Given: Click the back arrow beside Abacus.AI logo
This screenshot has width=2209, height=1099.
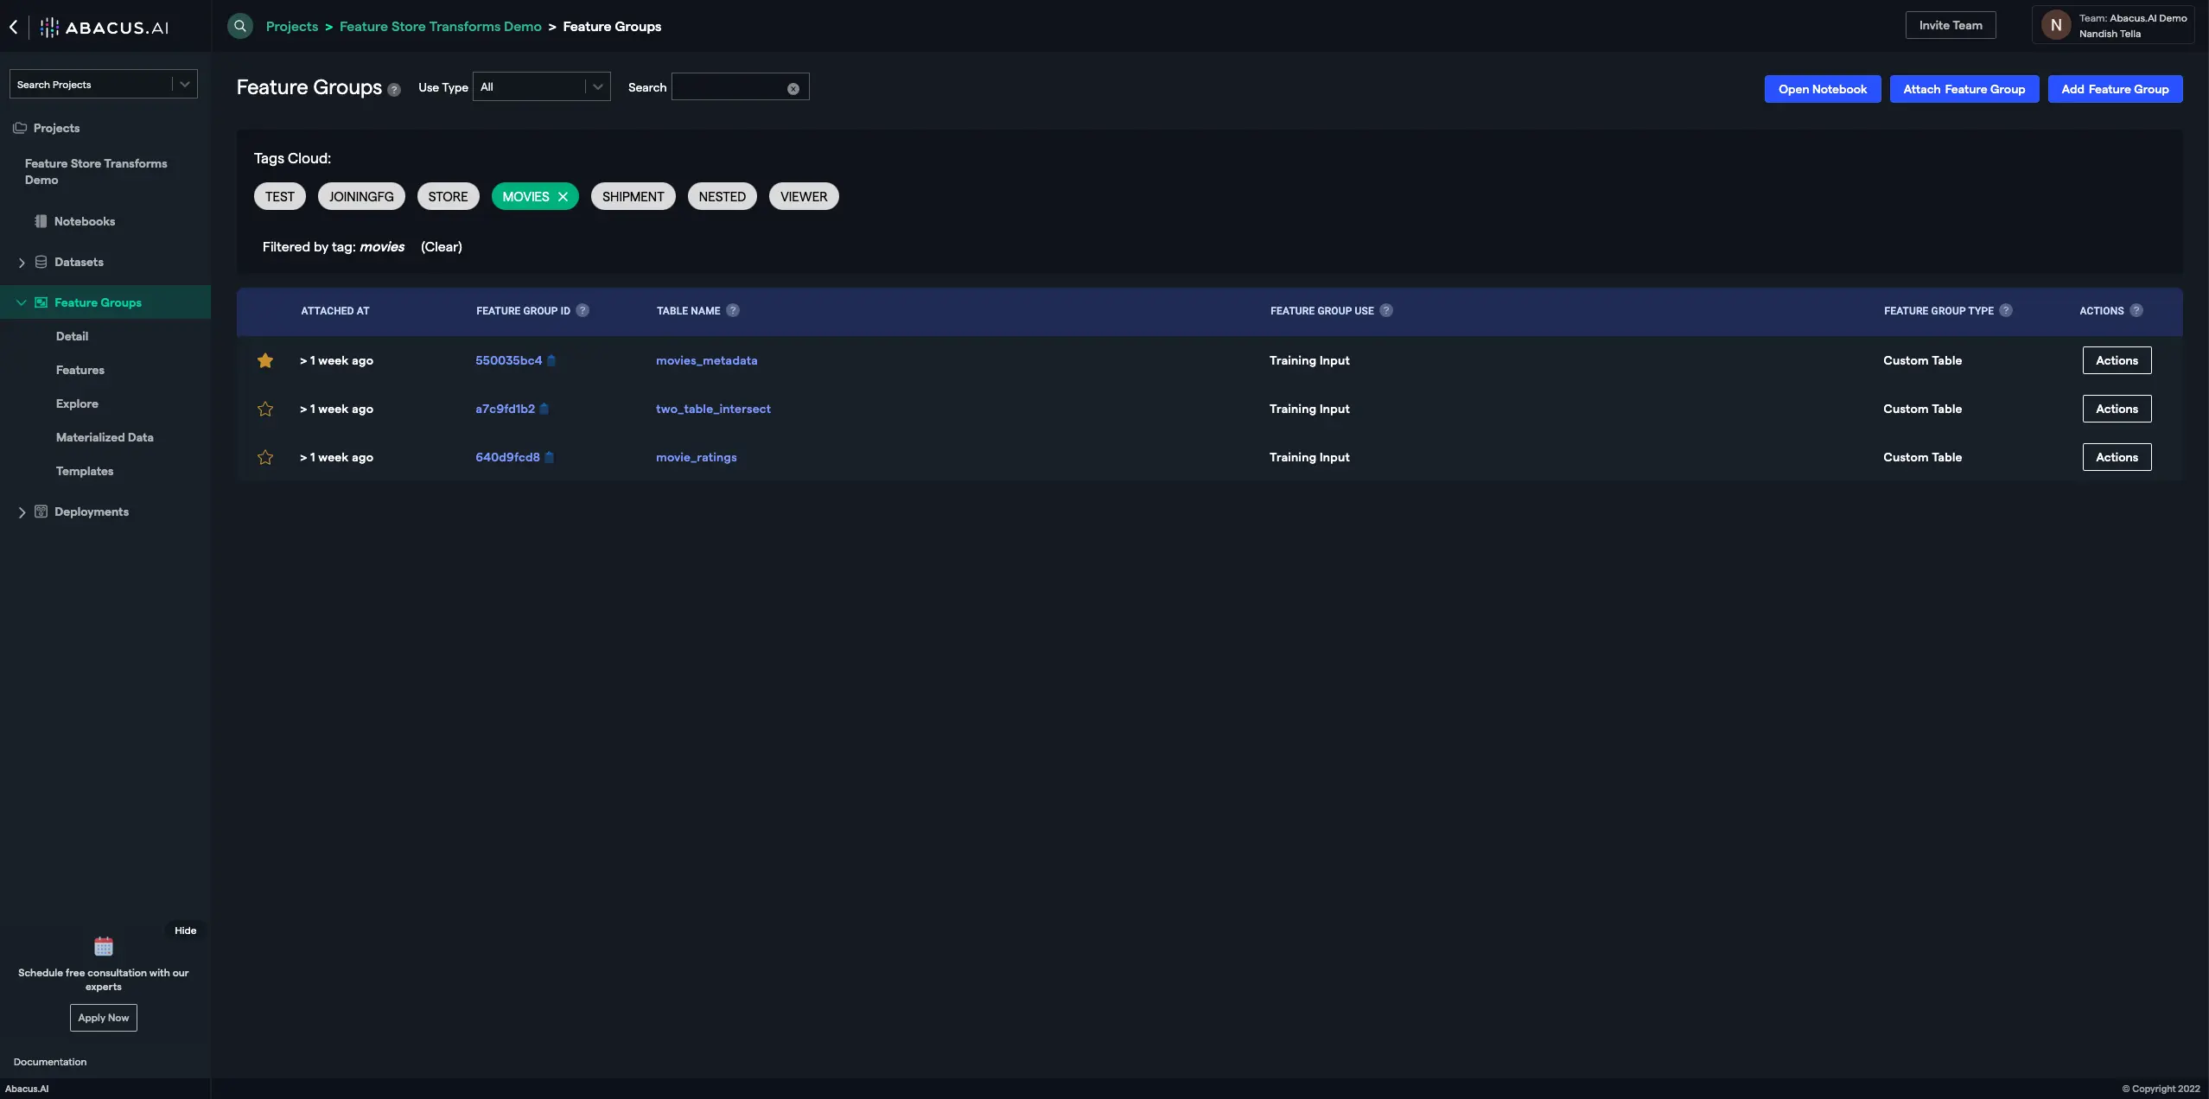Looking at the screenshot, I should coord(14,27).
